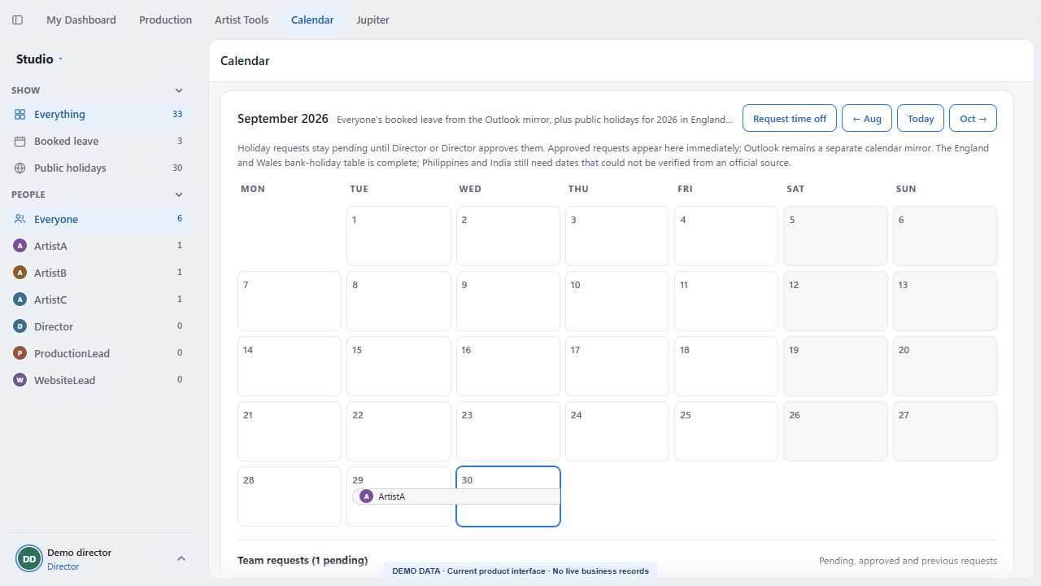This screenshot has width=1041, height=586.
Task: Filter calendar by Booked leave
Action: click(x=98, y=142)
